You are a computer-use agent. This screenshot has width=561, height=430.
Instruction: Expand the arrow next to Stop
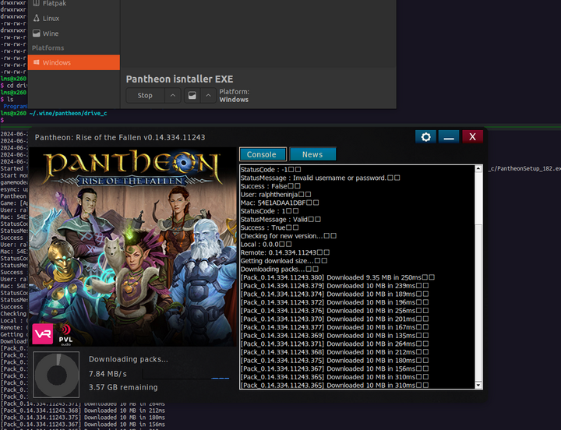[x=173, y=96]
